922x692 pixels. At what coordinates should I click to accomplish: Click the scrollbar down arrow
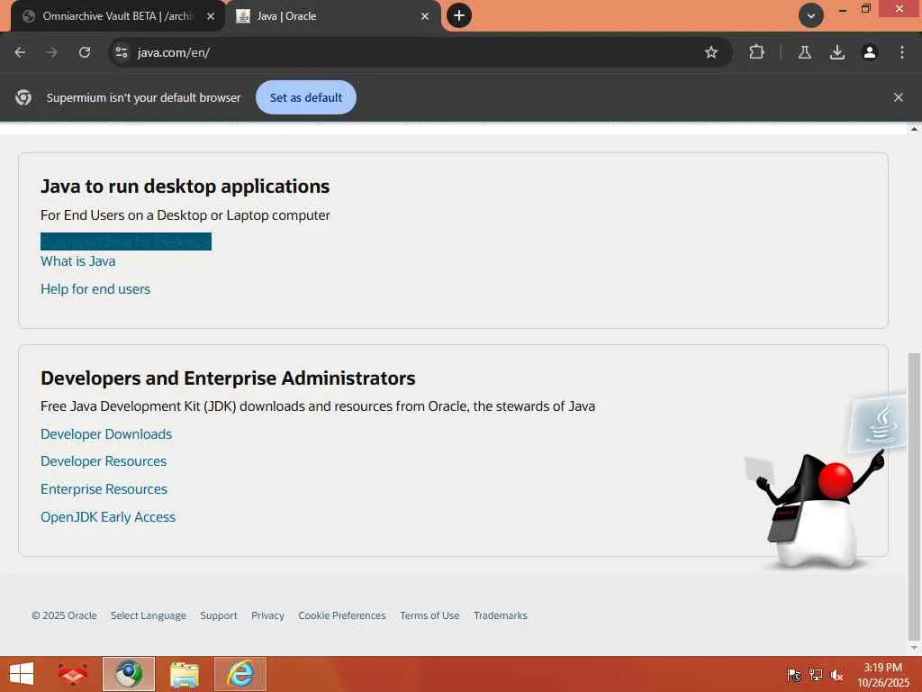point(914,648)
